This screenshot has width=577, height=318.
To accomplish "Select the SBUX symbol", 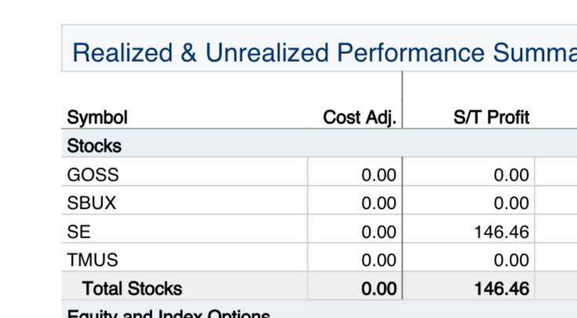I will [x=92, y=203].
